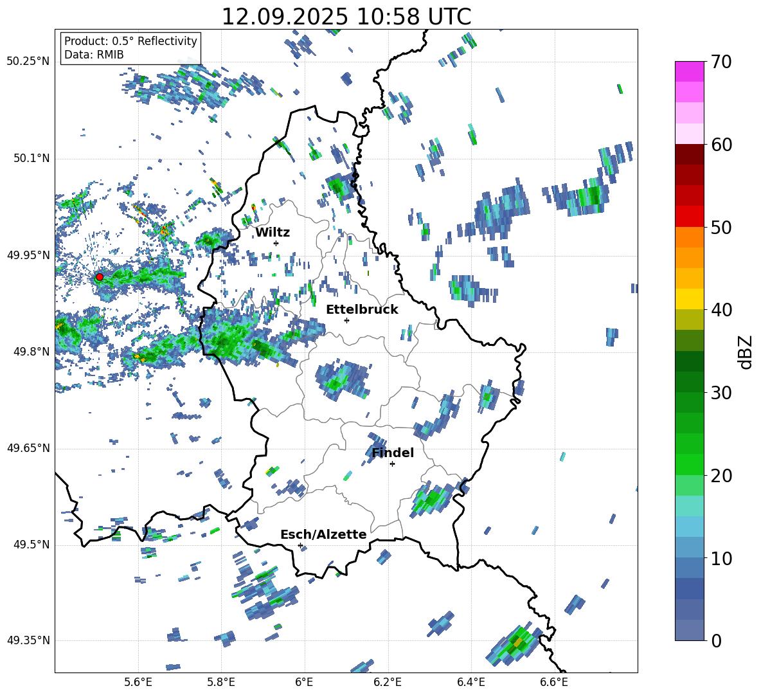Click the 5.6°E longitude label
The width and height of the screenshot is (761, 695).
(x=138, y=682)
